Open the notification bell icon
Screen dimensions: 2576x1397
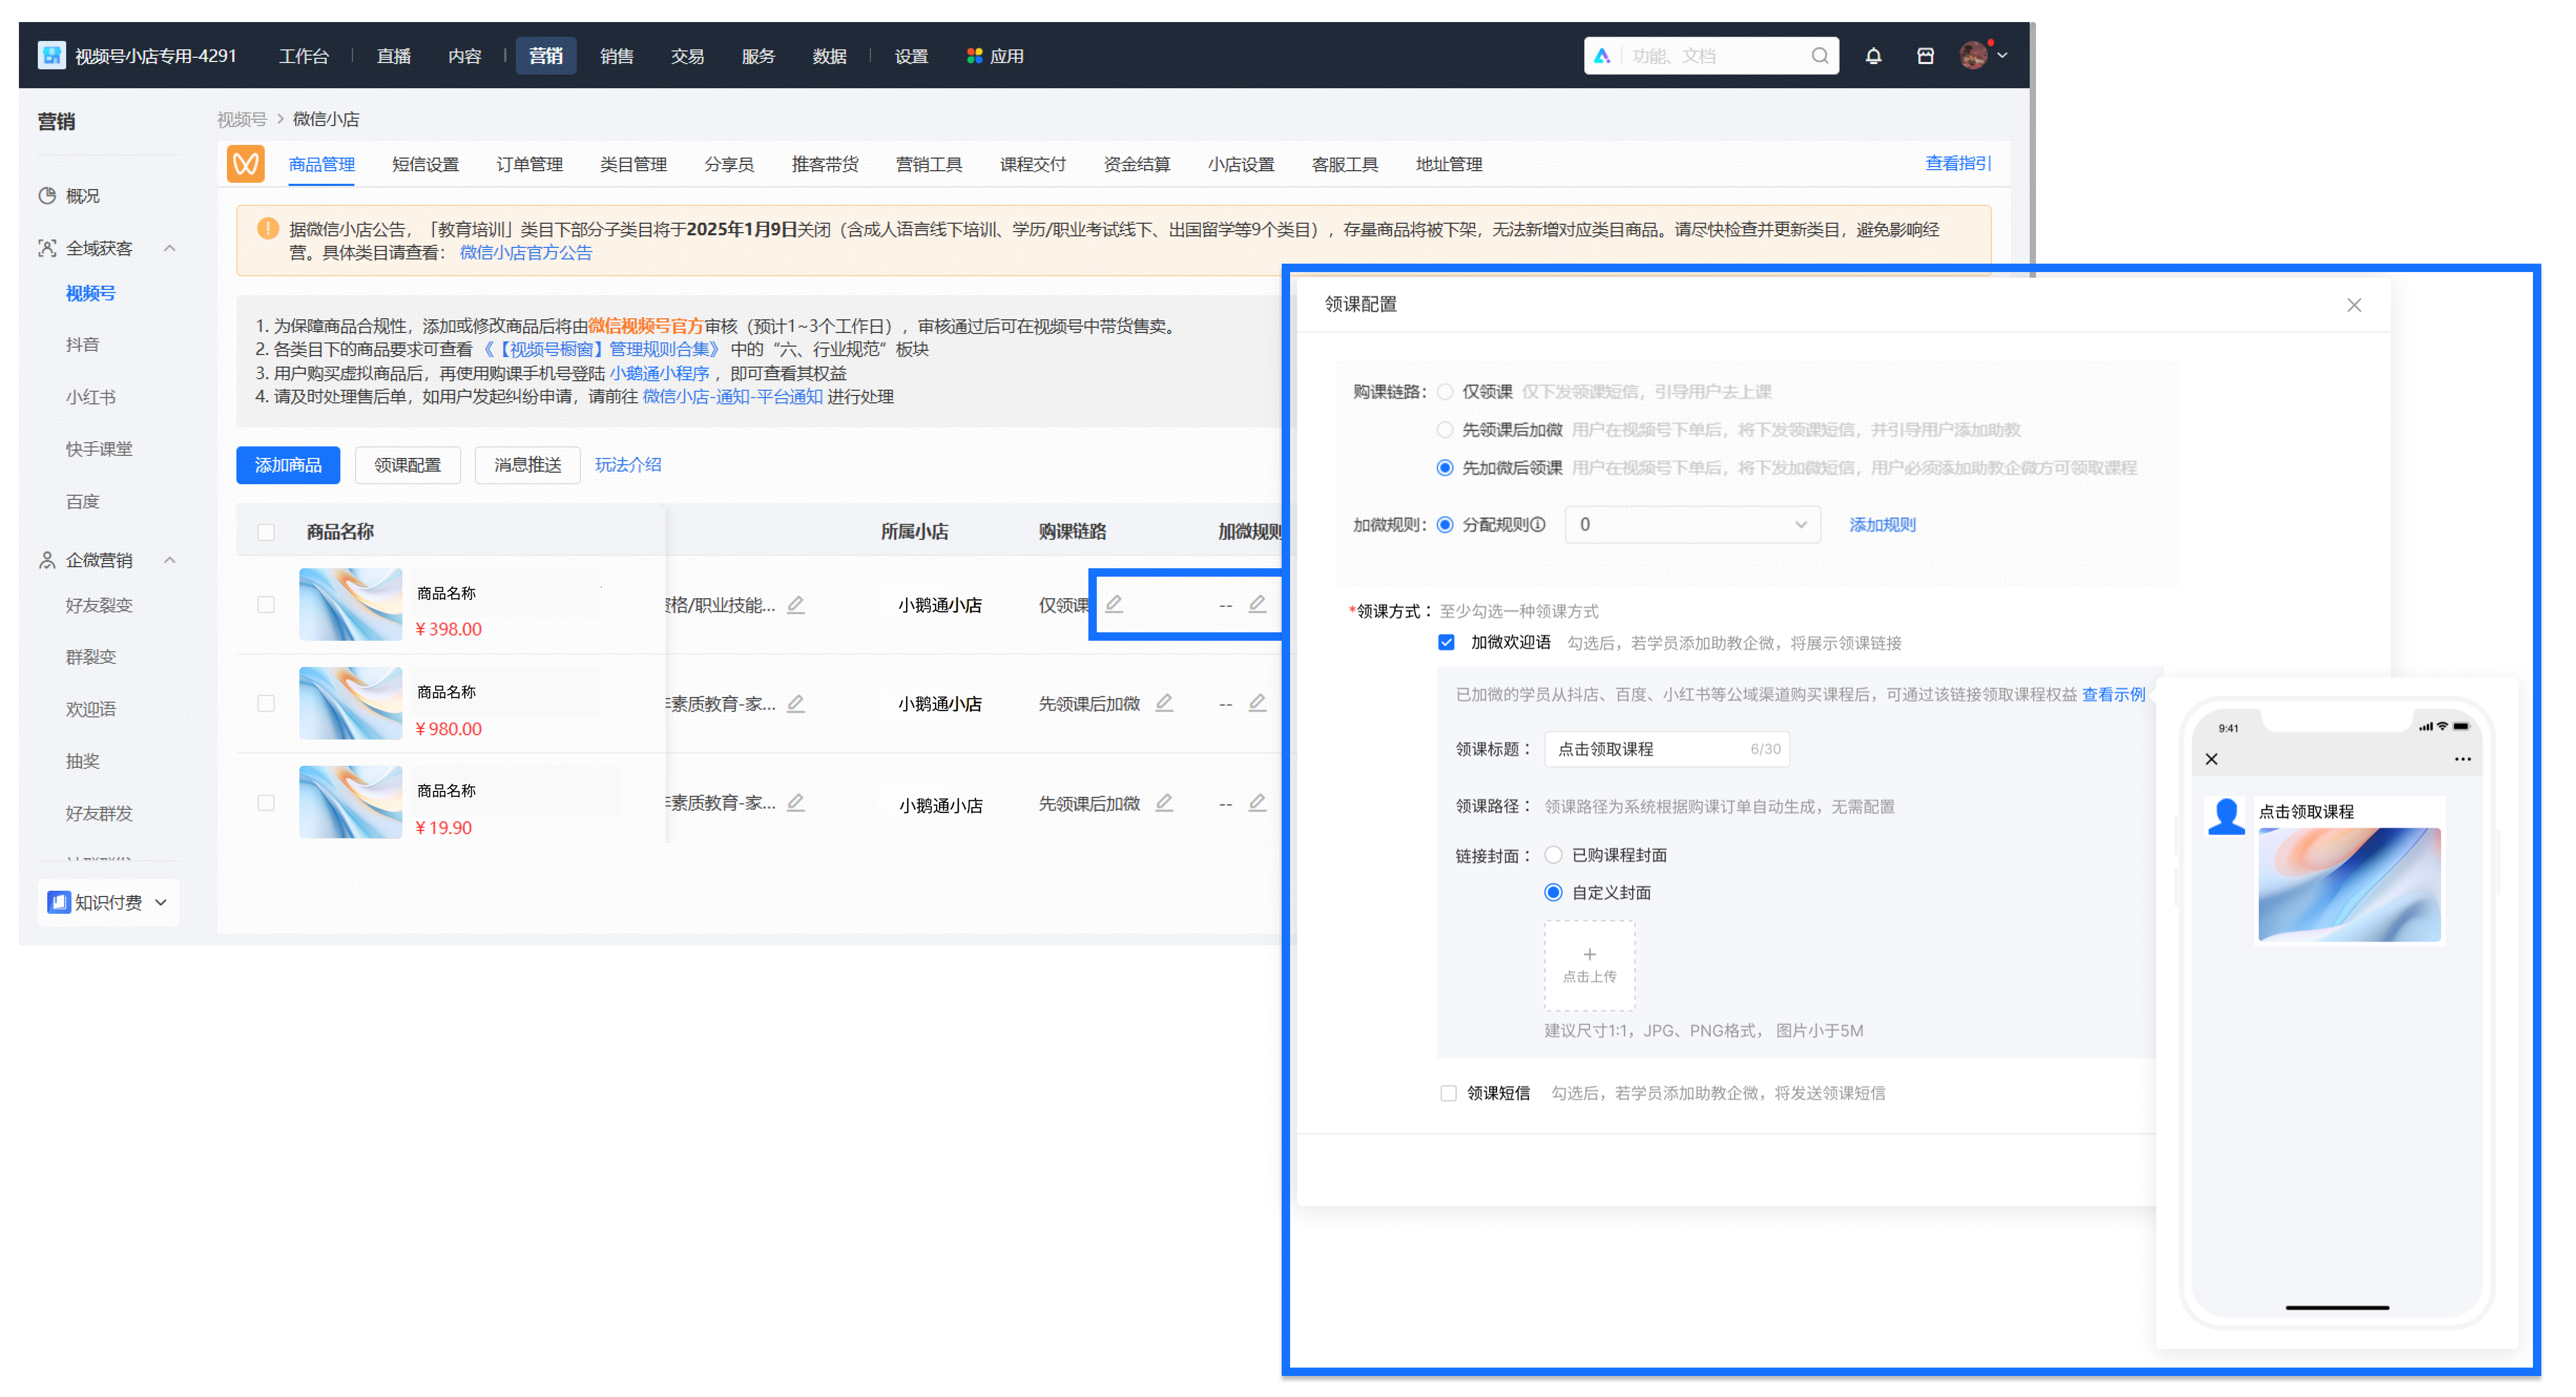coord(1875,55)
